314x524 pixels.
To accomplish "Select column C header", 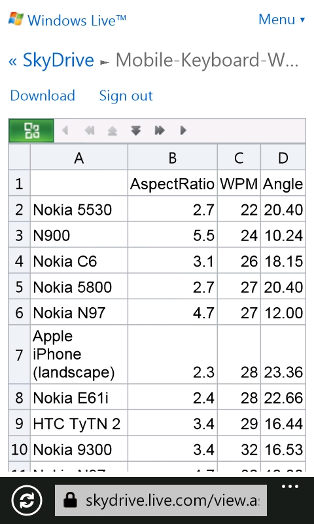I will [239, 157].
